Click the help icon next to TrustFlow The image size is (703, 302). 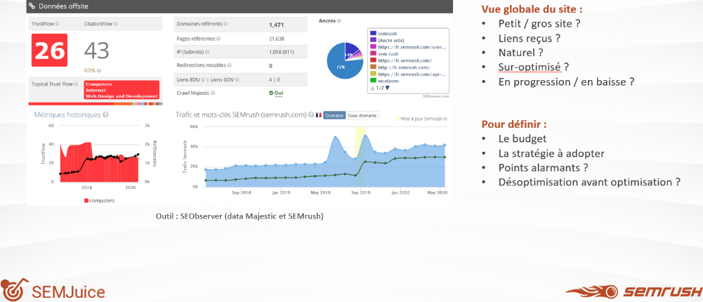coord(57,24)
